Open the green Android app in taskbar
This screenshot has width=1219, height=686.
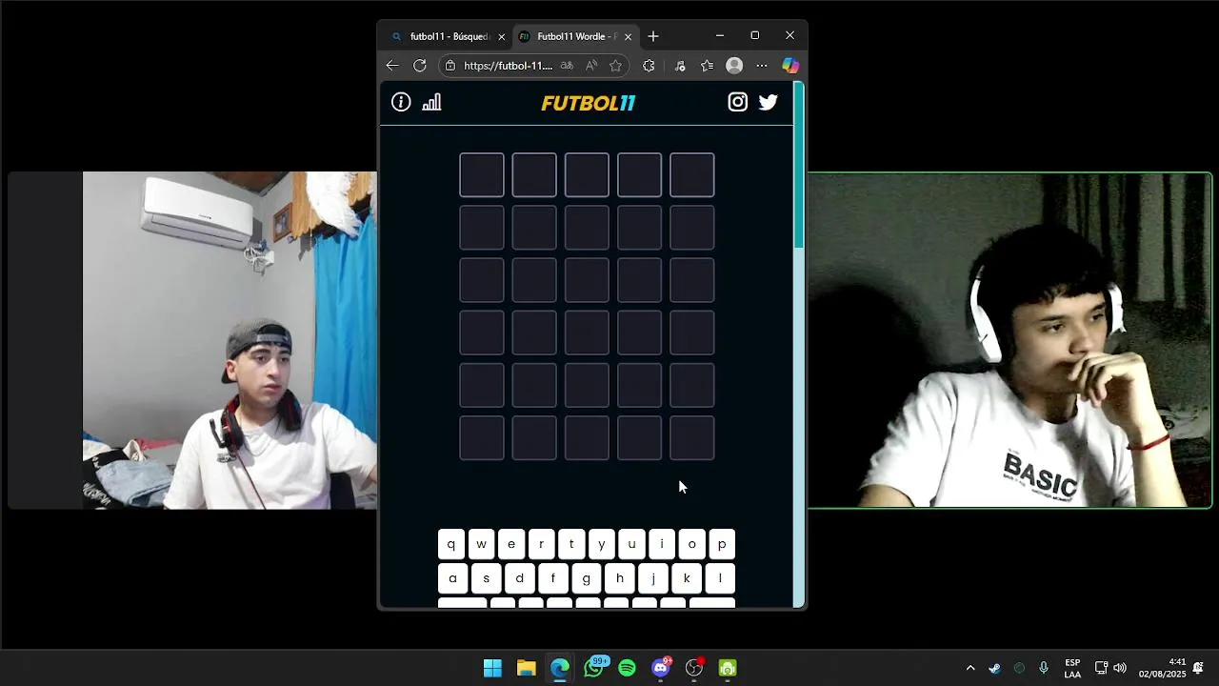[728, 668]
